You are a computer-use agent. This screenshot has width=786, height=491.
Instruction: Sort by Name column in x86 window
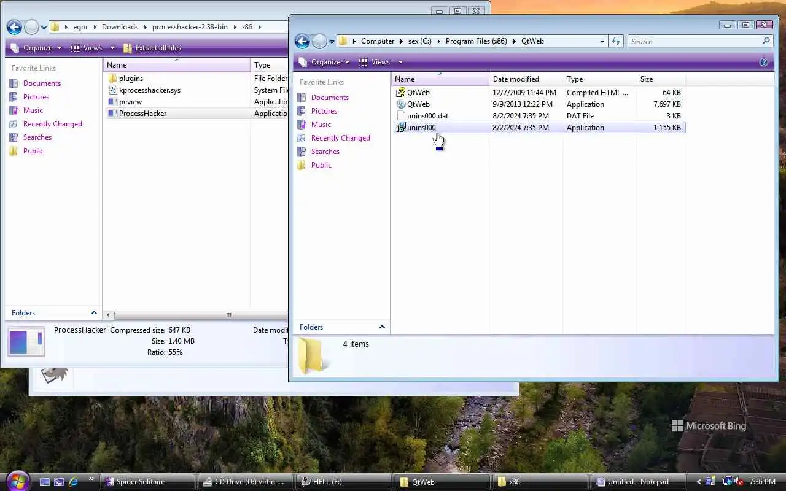tap(177, 65)
